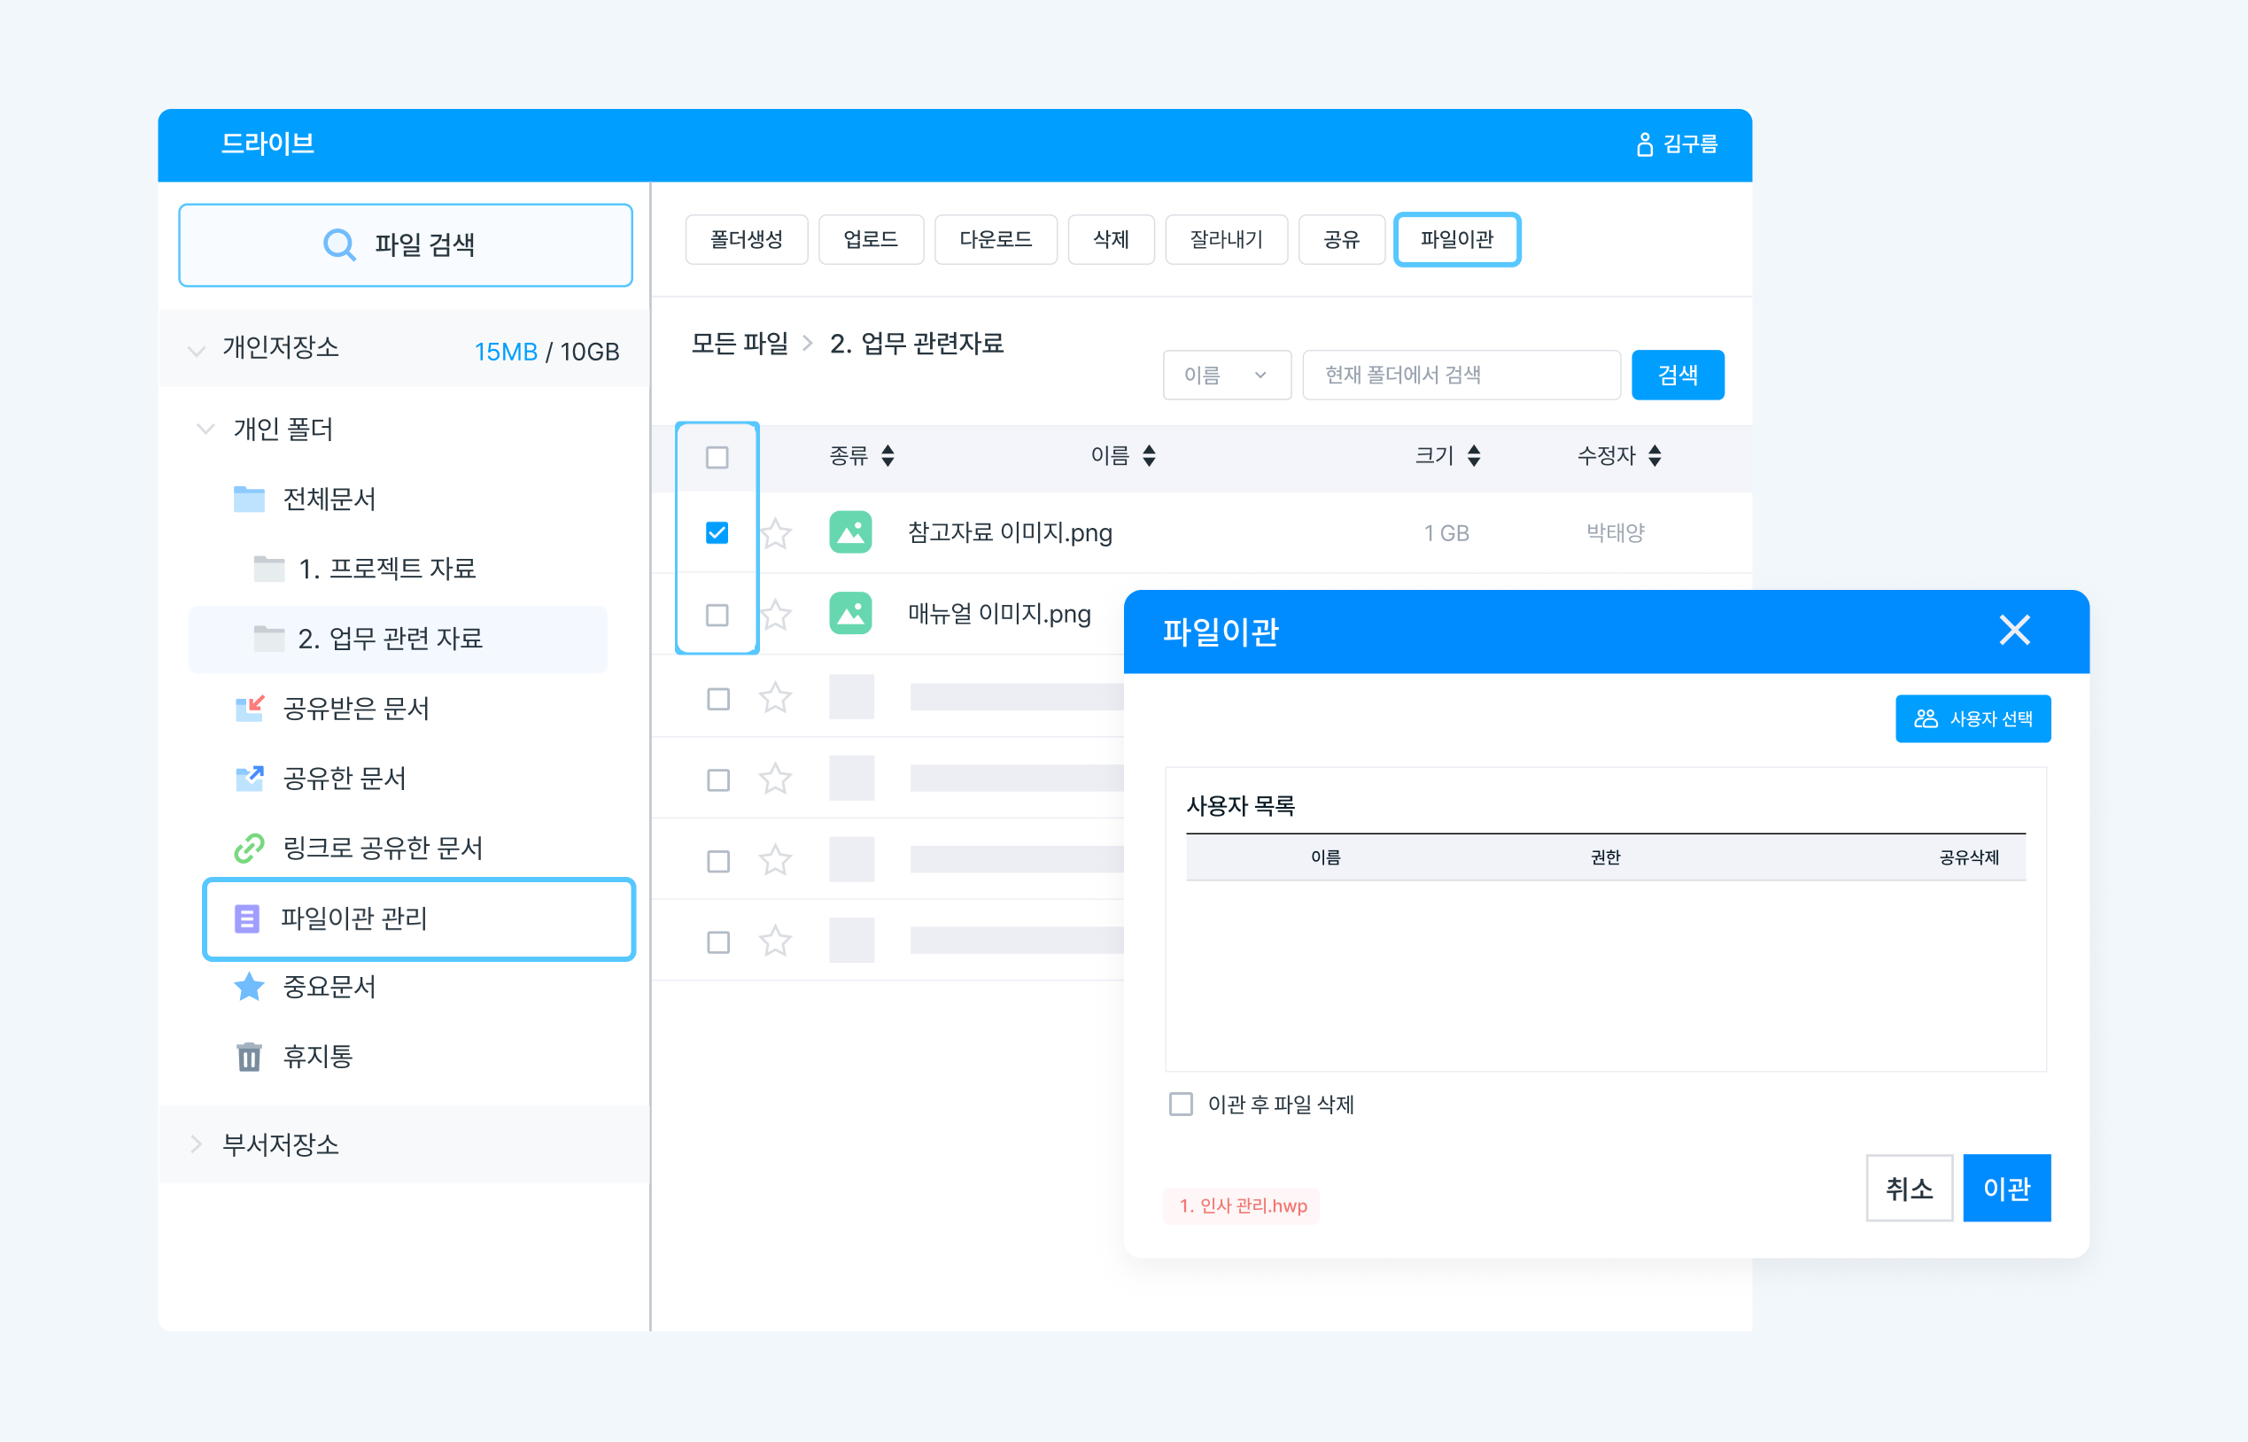This screenshot has height=1442, width=2248.
Task: Check the 매뉴얼 이미지.png checkbox
Action: tap(717, 616)
